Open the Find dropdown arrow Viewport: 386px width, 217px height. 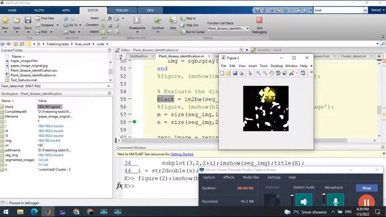[79, 32]
